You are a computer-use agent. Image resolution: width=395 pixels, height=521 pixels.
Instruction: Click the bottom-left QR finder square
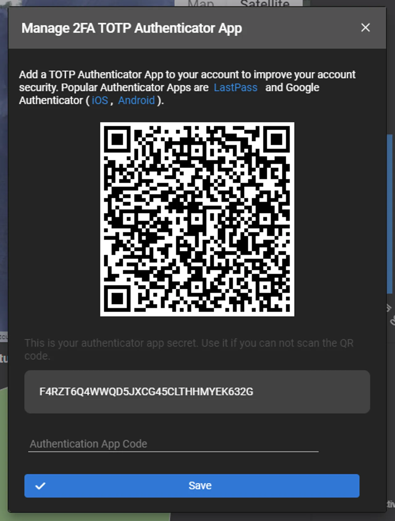coord(117,299)
